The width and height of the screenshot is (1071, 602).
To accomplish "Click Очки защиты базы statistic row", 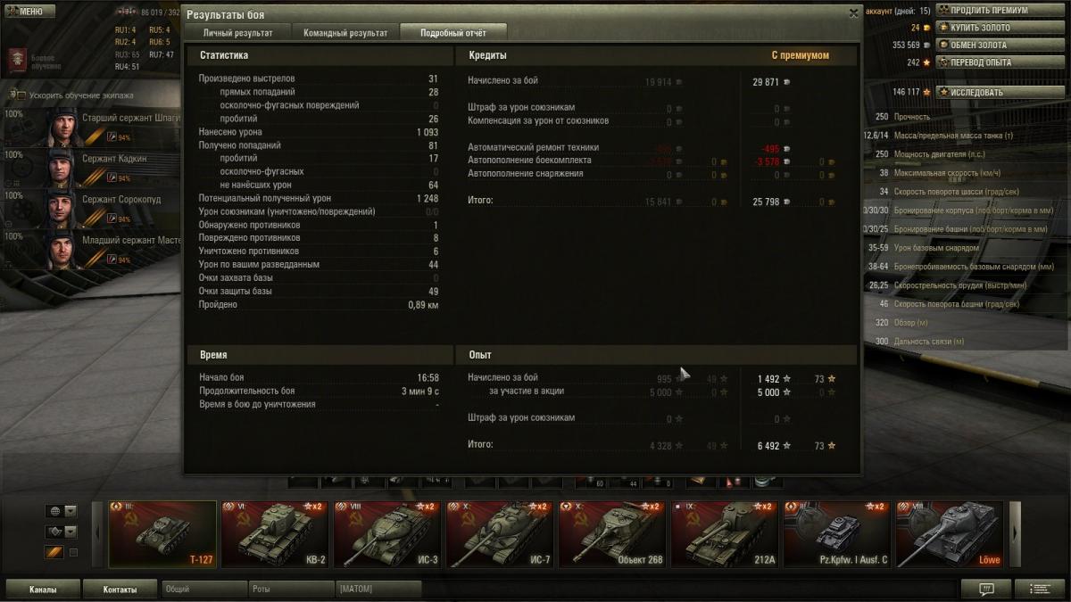I will [319, 291].
